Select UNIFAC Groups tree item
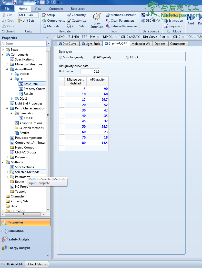This screenshot has width=202, height=268. (23, 152)
